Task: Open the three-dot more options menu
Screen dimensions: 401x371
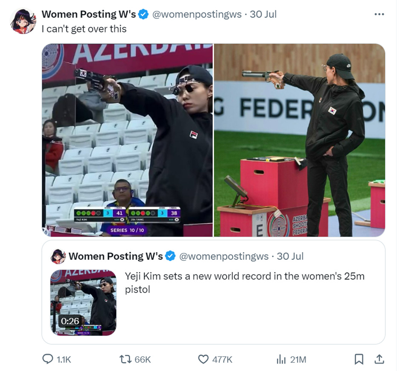Action: 379,14
